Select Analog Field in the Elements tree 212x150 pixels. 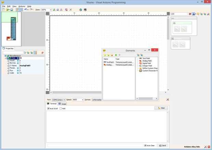(147, 61)
